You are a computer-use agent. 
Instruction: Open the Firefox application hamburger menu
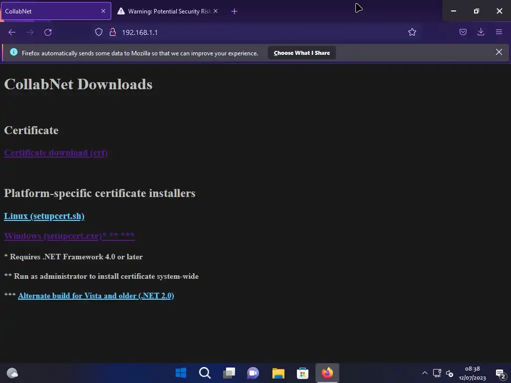pos(499,32)
